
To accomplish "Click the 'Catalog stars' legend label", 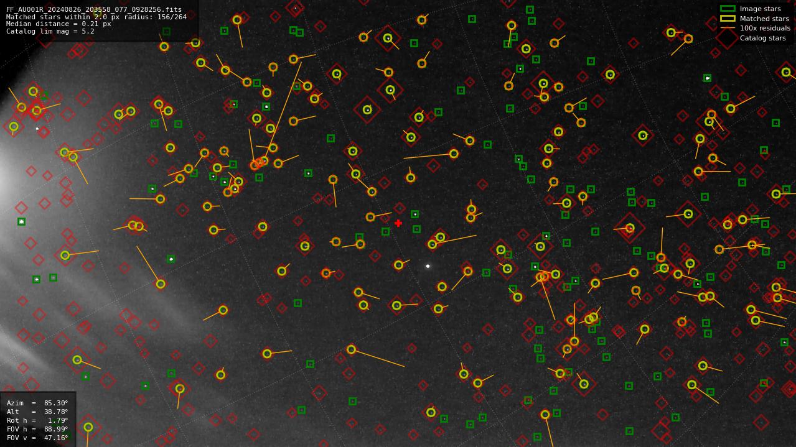I will [x=762, y=38].
